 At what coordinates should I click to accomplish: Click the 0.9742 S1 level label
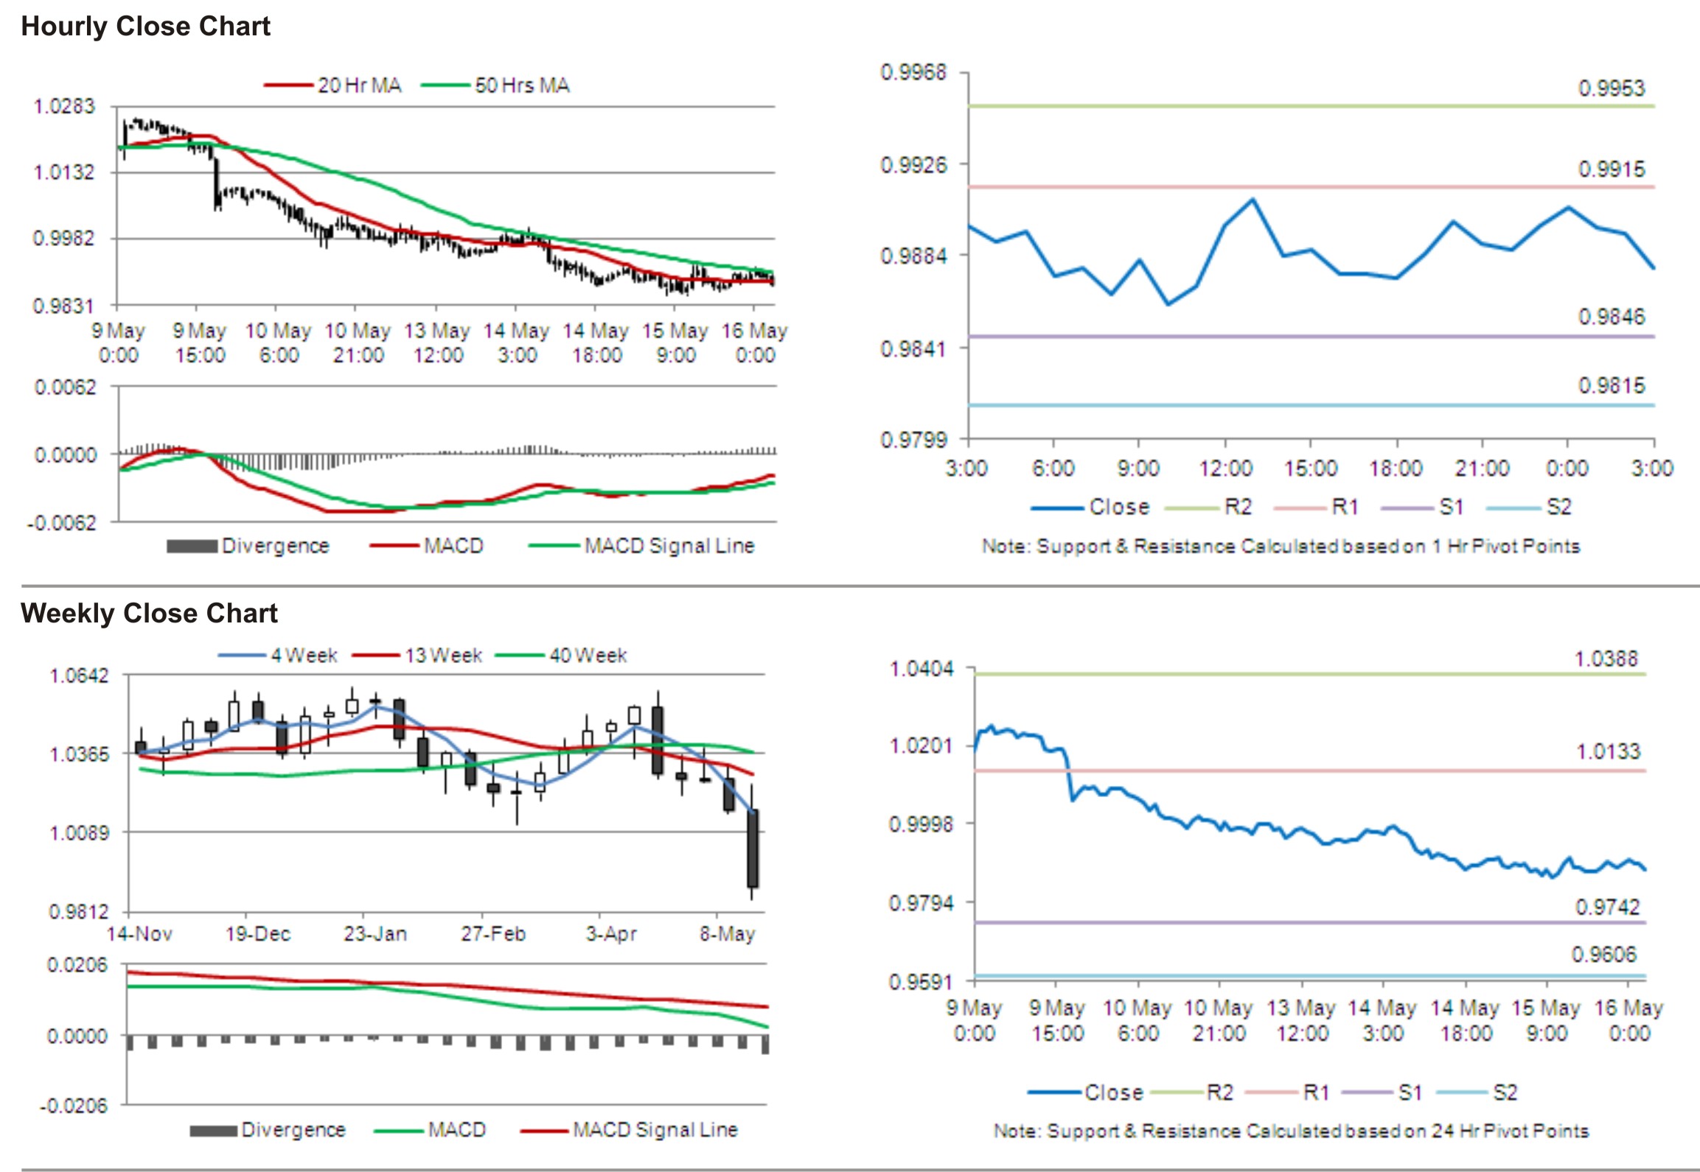pos(1608,907)
